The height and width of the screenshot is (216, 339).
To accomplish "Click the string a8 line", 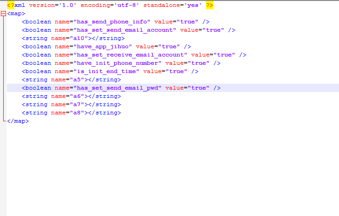I will tap(71, 113).
